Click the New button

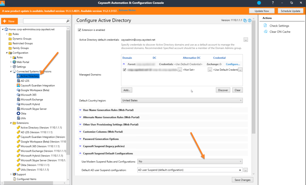(9, 21)
